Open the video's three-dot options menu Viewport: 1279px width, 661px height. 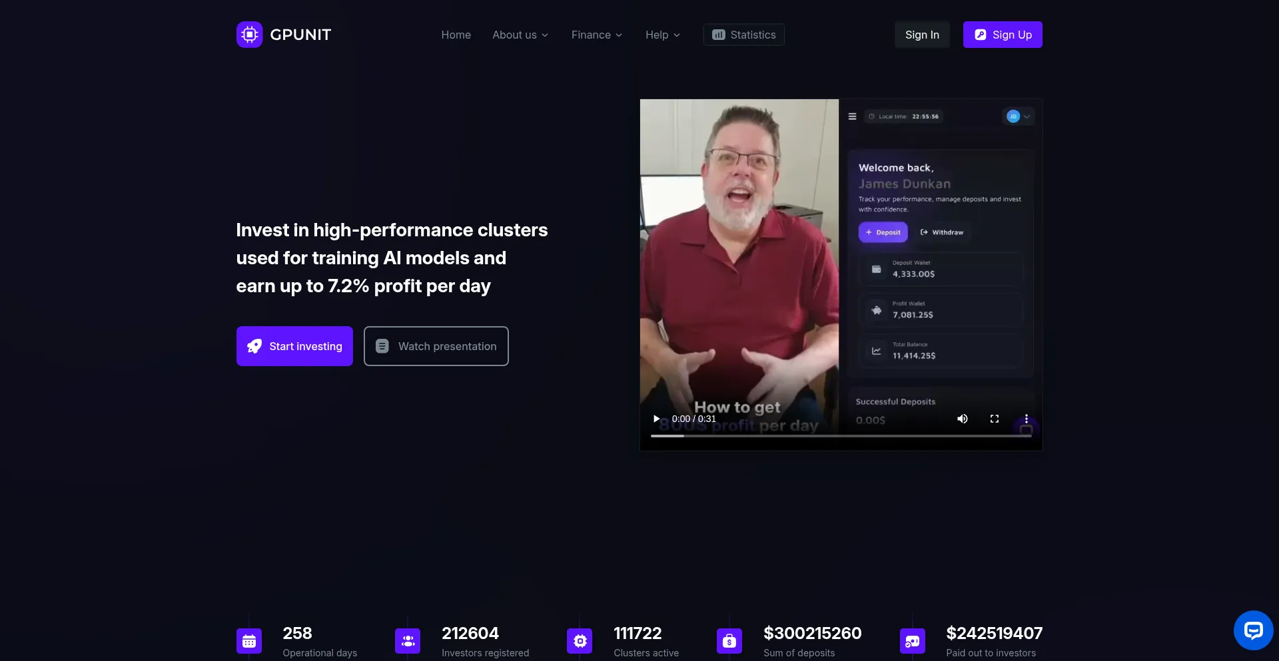pyautogui.click(x=1026, y=419)
